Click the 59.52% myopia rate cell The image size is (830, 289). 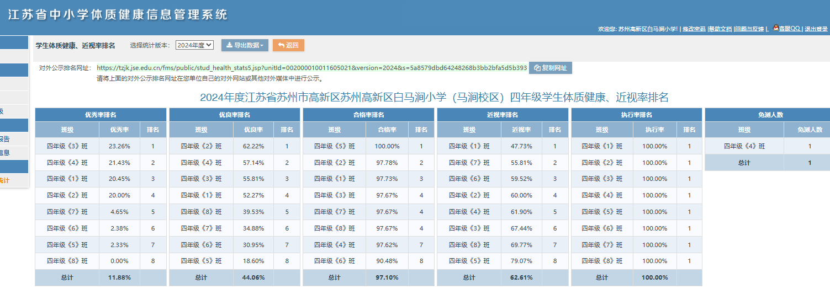521,179
